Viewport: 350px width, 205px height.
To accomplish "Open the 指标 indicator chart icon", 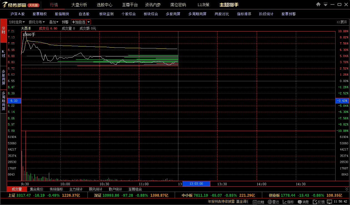I will tap(285, 202).
